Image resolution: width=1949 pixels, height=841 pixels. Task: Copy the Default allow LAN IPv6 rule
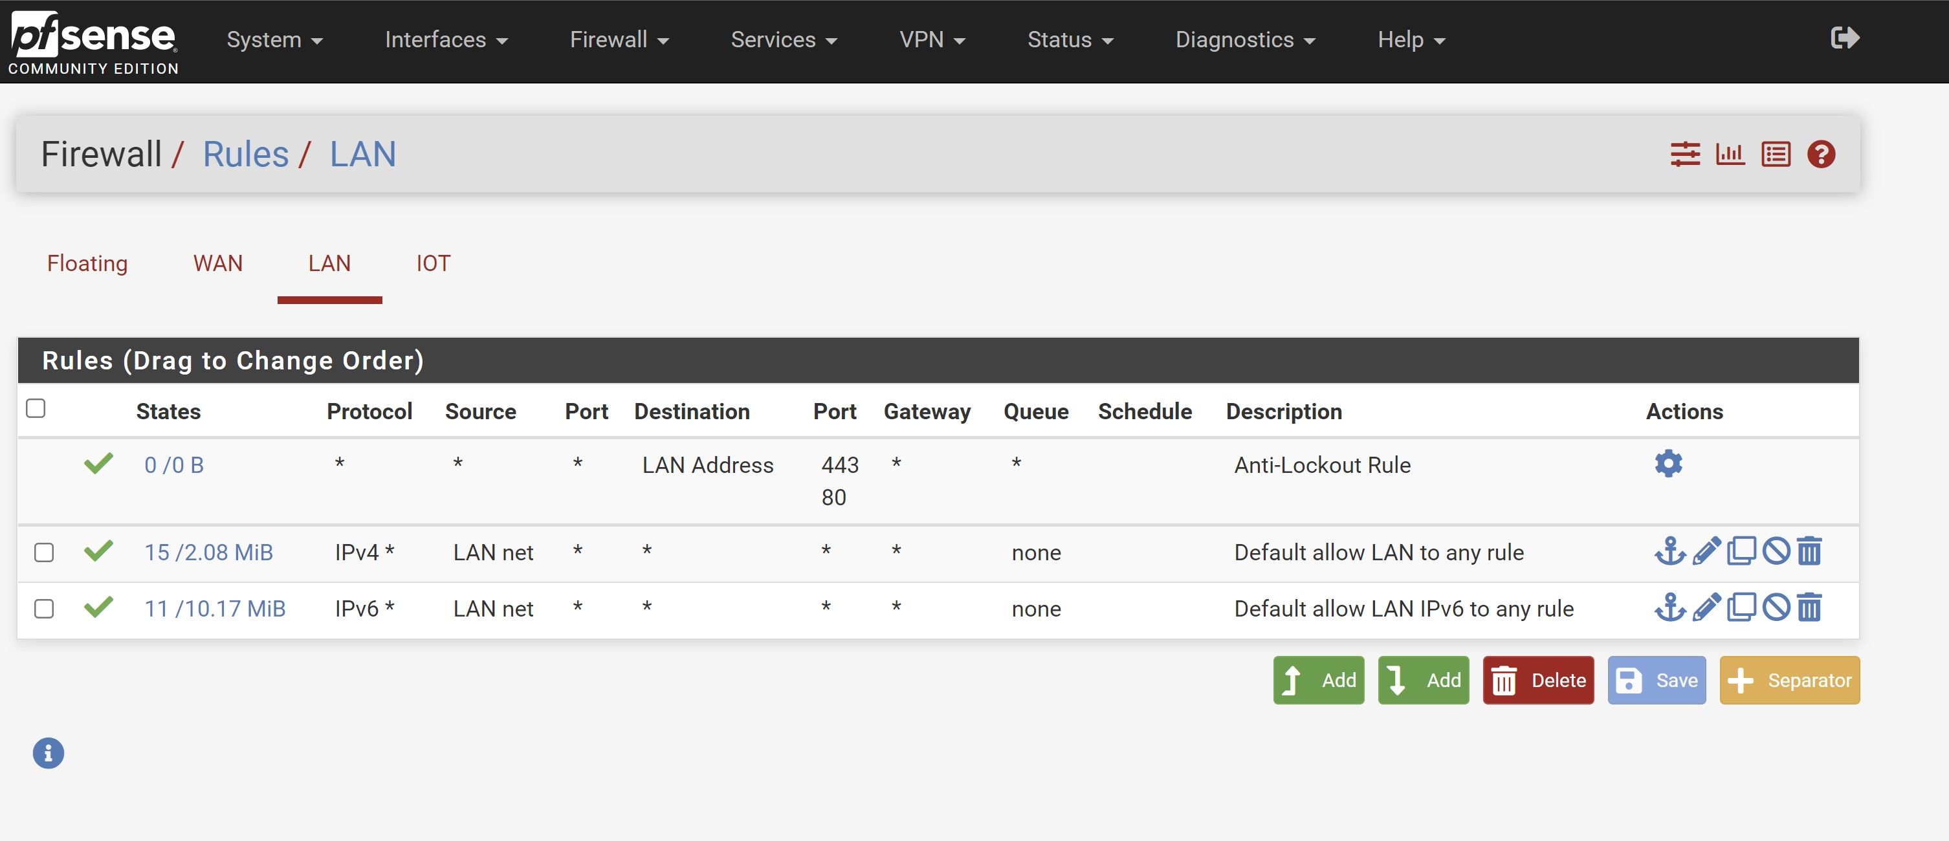tap(1741, 608)
